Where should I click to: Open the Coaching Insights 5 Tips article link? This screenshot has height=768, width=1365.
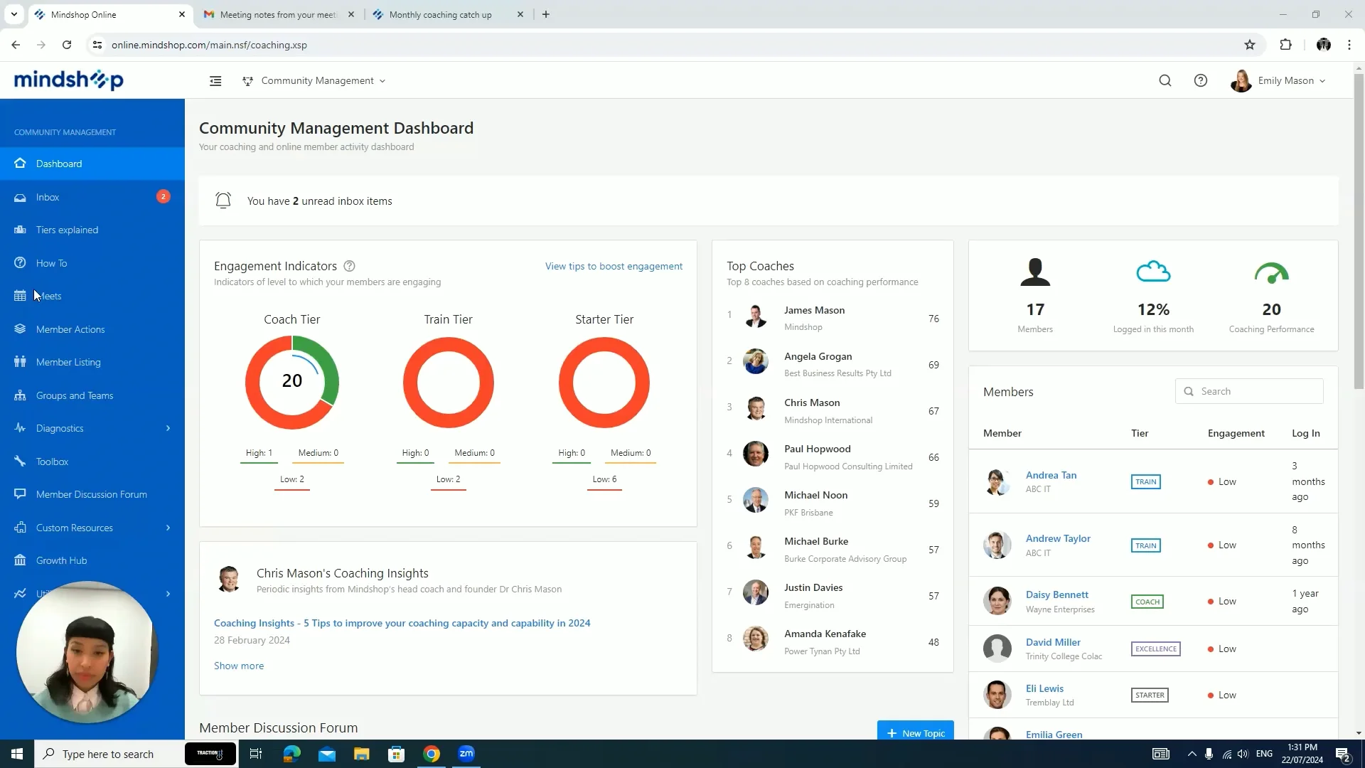click(402, 623)
